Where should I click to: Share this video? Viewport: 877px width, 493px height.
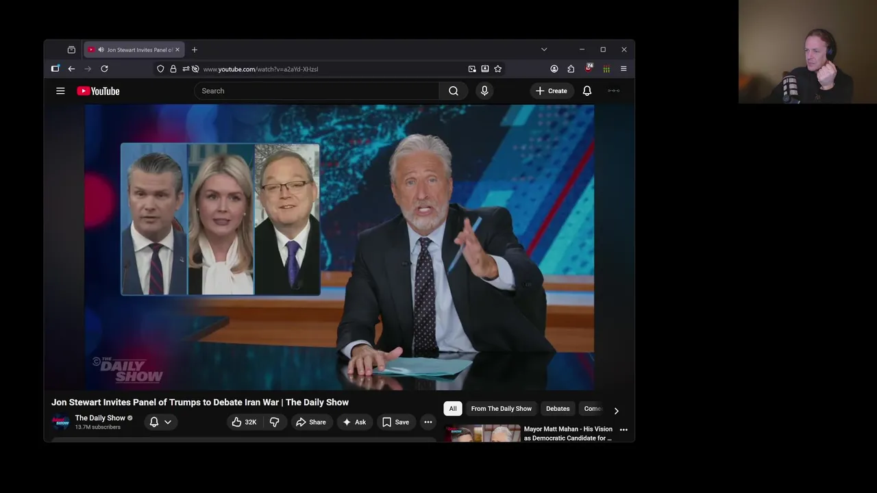[x=310, y=422]
